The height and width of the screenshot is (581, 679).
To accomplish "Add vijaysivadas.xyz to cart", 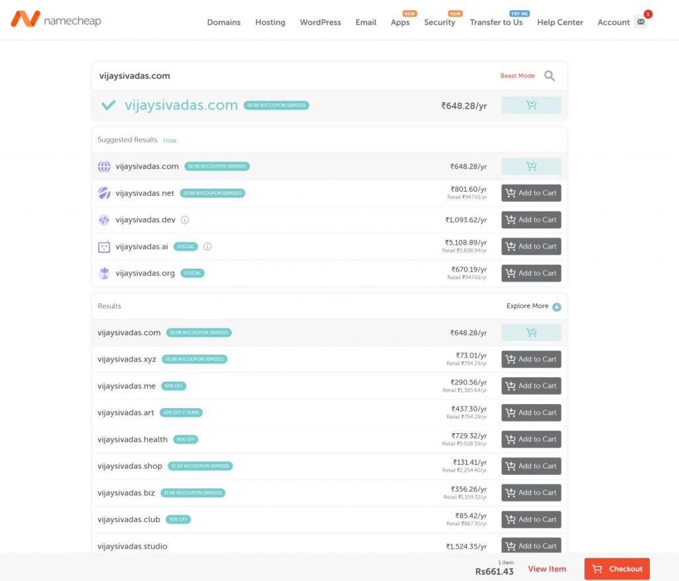I will coord(531,359).
